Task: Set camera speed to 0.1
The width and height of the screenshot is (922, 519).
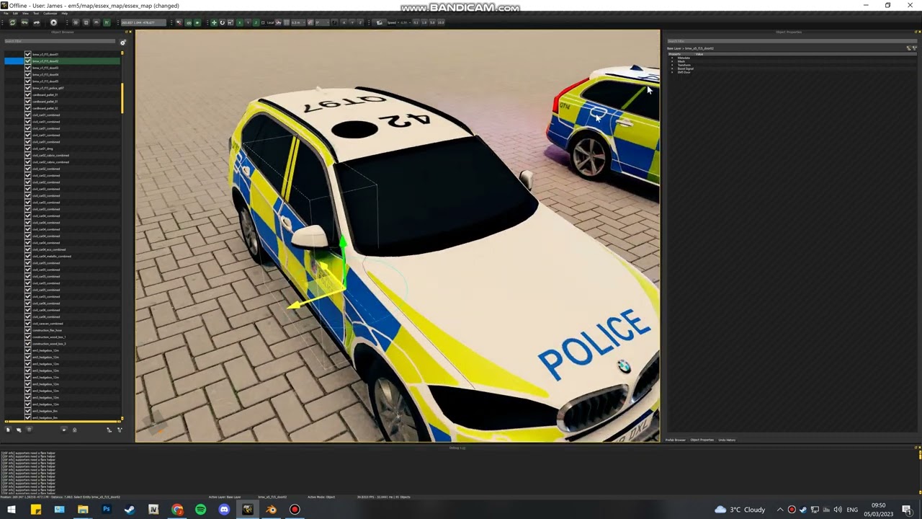Action: (416, 22)
